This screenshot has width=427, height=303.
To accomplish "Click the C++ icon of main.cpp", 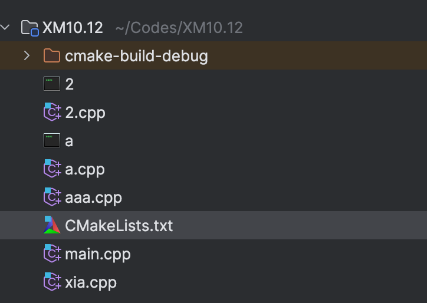I will pyautogui.click(x=52, y=254).
